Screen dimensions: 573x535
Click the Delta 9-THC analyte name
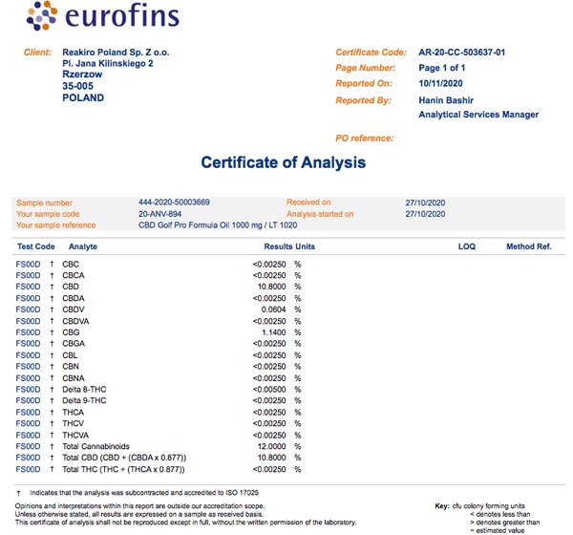(x=84, y=400)
